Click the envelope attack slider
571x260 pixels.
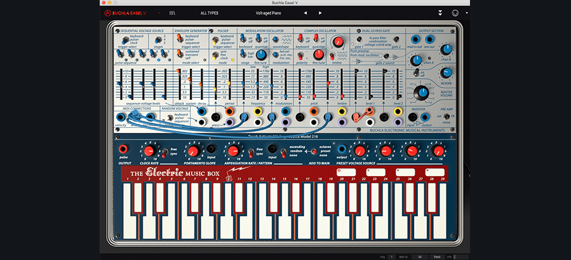(179, 84)
